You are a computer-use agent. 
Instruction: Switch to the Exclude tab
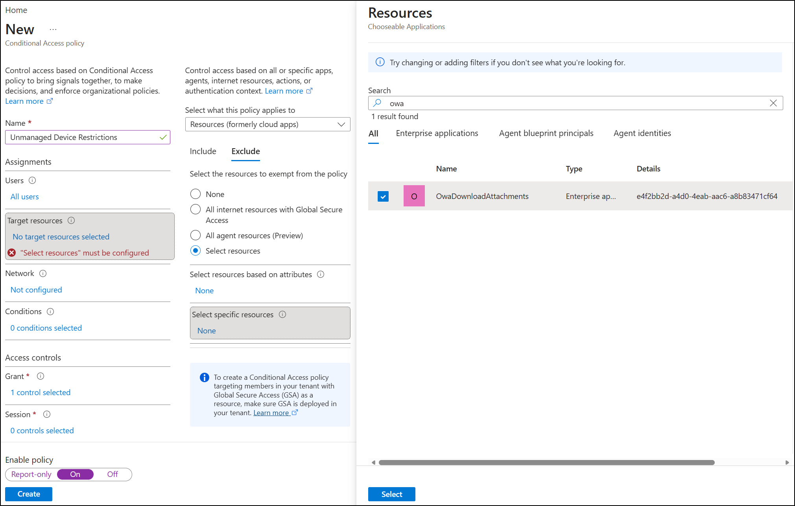point(245,151)
